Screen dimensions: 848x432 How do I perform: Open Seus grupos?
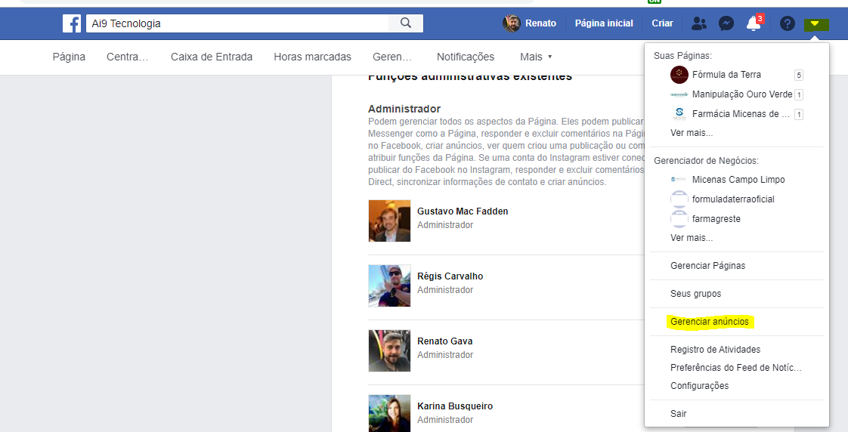click(x=695, y=294)
